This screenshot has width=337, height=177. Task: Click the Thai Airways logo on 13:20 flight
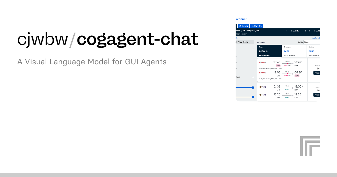263,95
